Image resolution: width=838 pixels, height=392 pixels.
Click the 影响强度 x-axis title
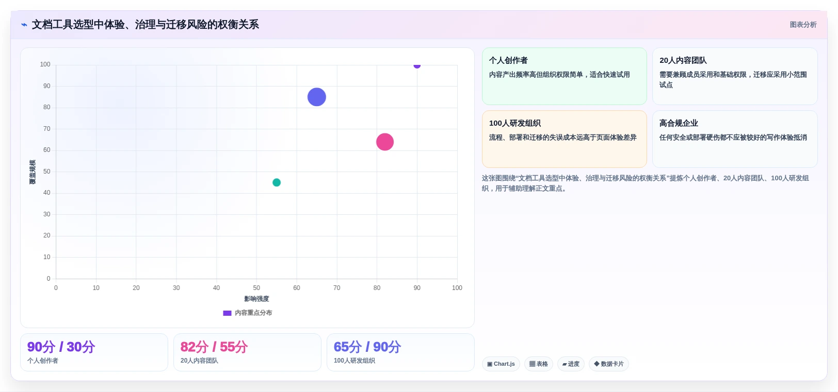click(256, 299)
